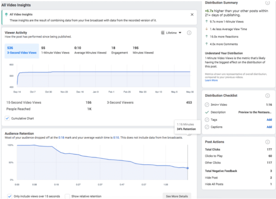Click the Preview to the Restaura... description text
276x199 pixels.
(255, 112)
